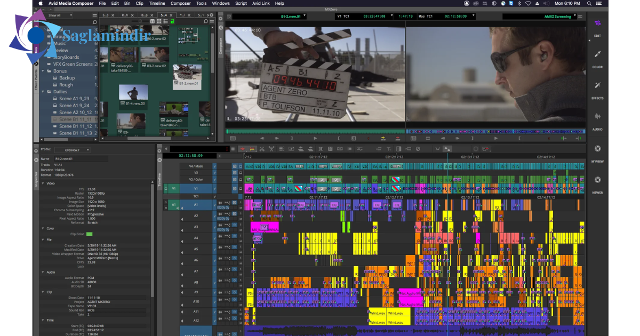The height and width of the screenshot is (336, 640).
Task: Switch bin to text list view icon
Action: click(153, 21)
